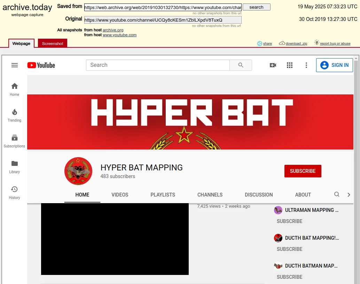The image size is (360, 284).
Task: Expand channel tabs with right chevron
Action: tap(349, 194)
